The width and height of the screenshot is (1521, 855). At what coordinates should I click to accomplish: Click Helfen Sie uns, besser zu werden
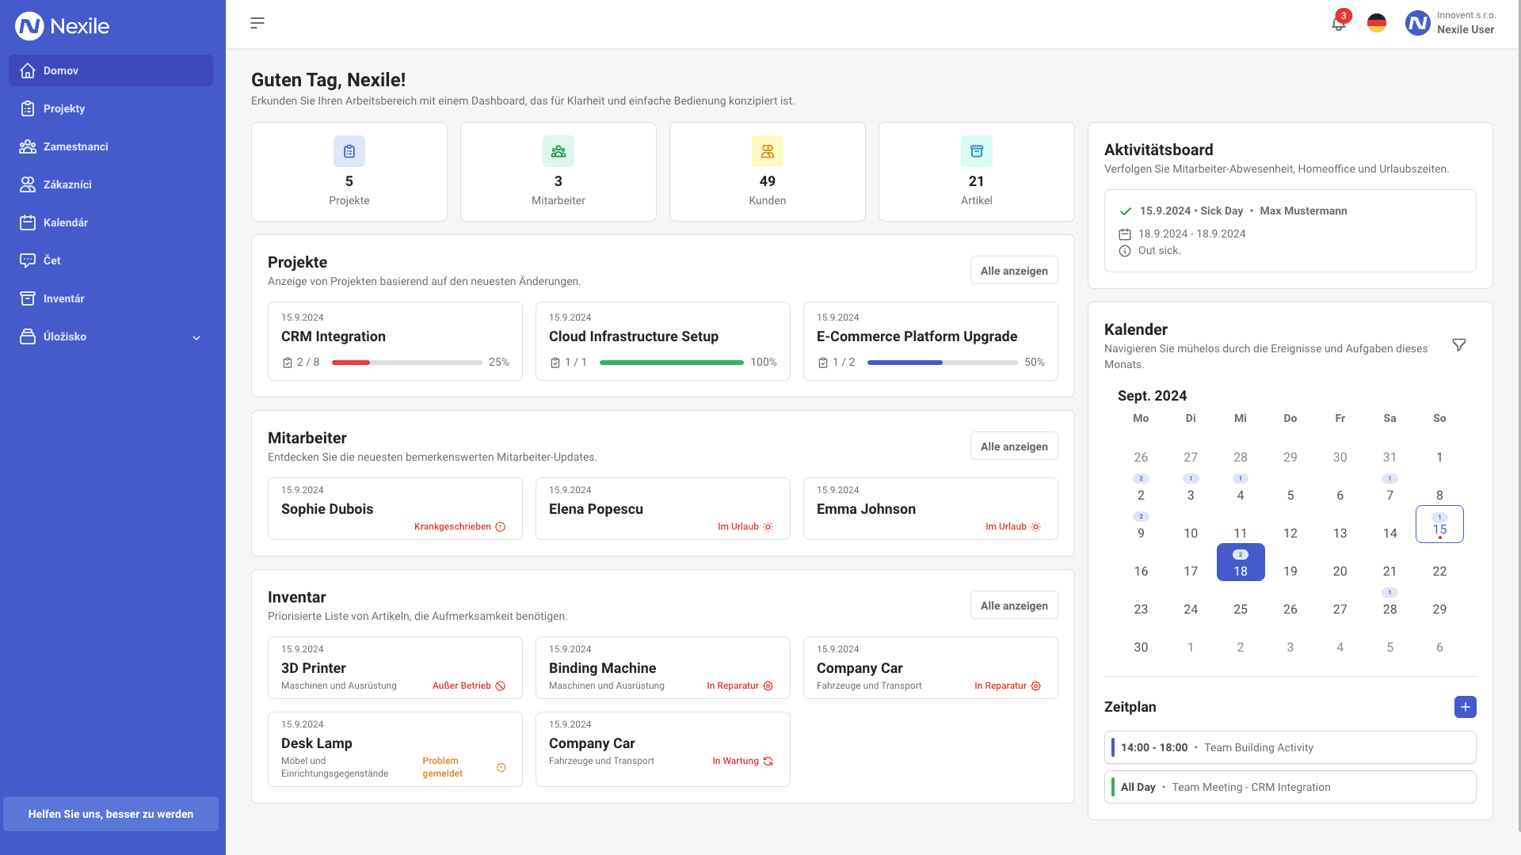(x=111, y=814)
